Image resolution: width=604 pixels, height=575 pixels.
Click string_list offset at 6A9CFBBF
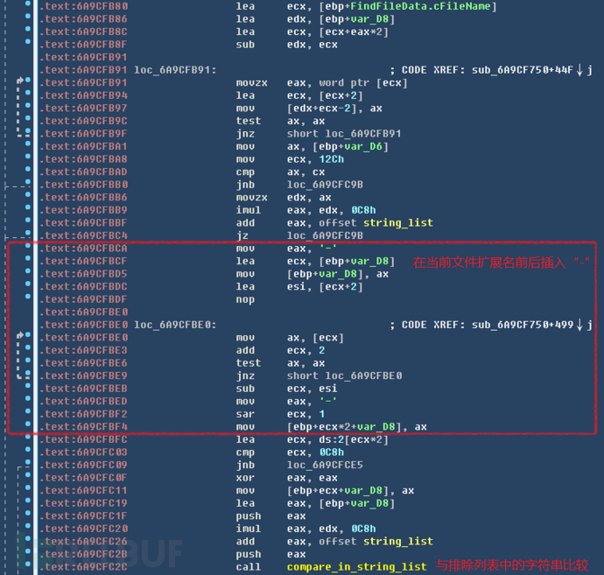click(398, 223)
